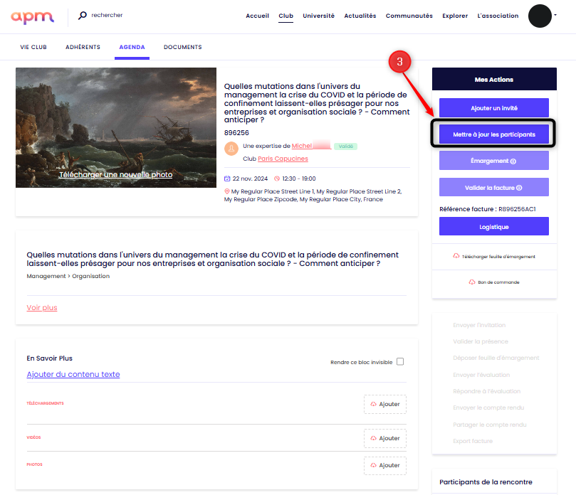
Task: Click cloud icon in Téléchargements Ajouter
Action: (x=374, y=404)
